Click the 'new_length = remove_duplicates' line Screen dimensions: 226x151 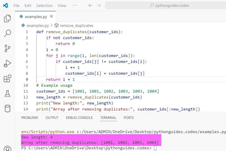pyautogui.click(x=89, y=97)
